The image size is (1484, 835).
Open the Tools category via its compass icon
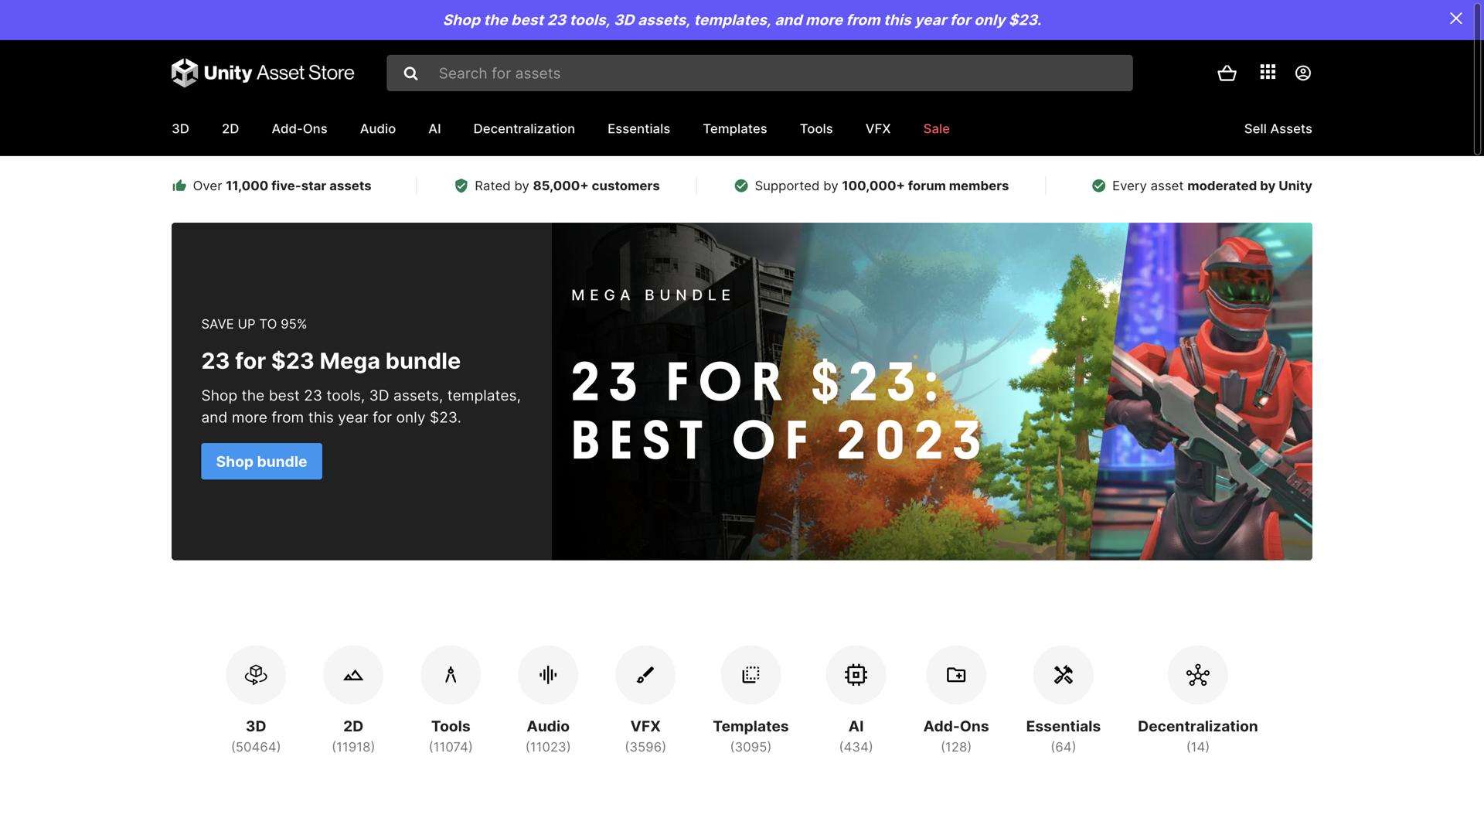coord(451,674)
